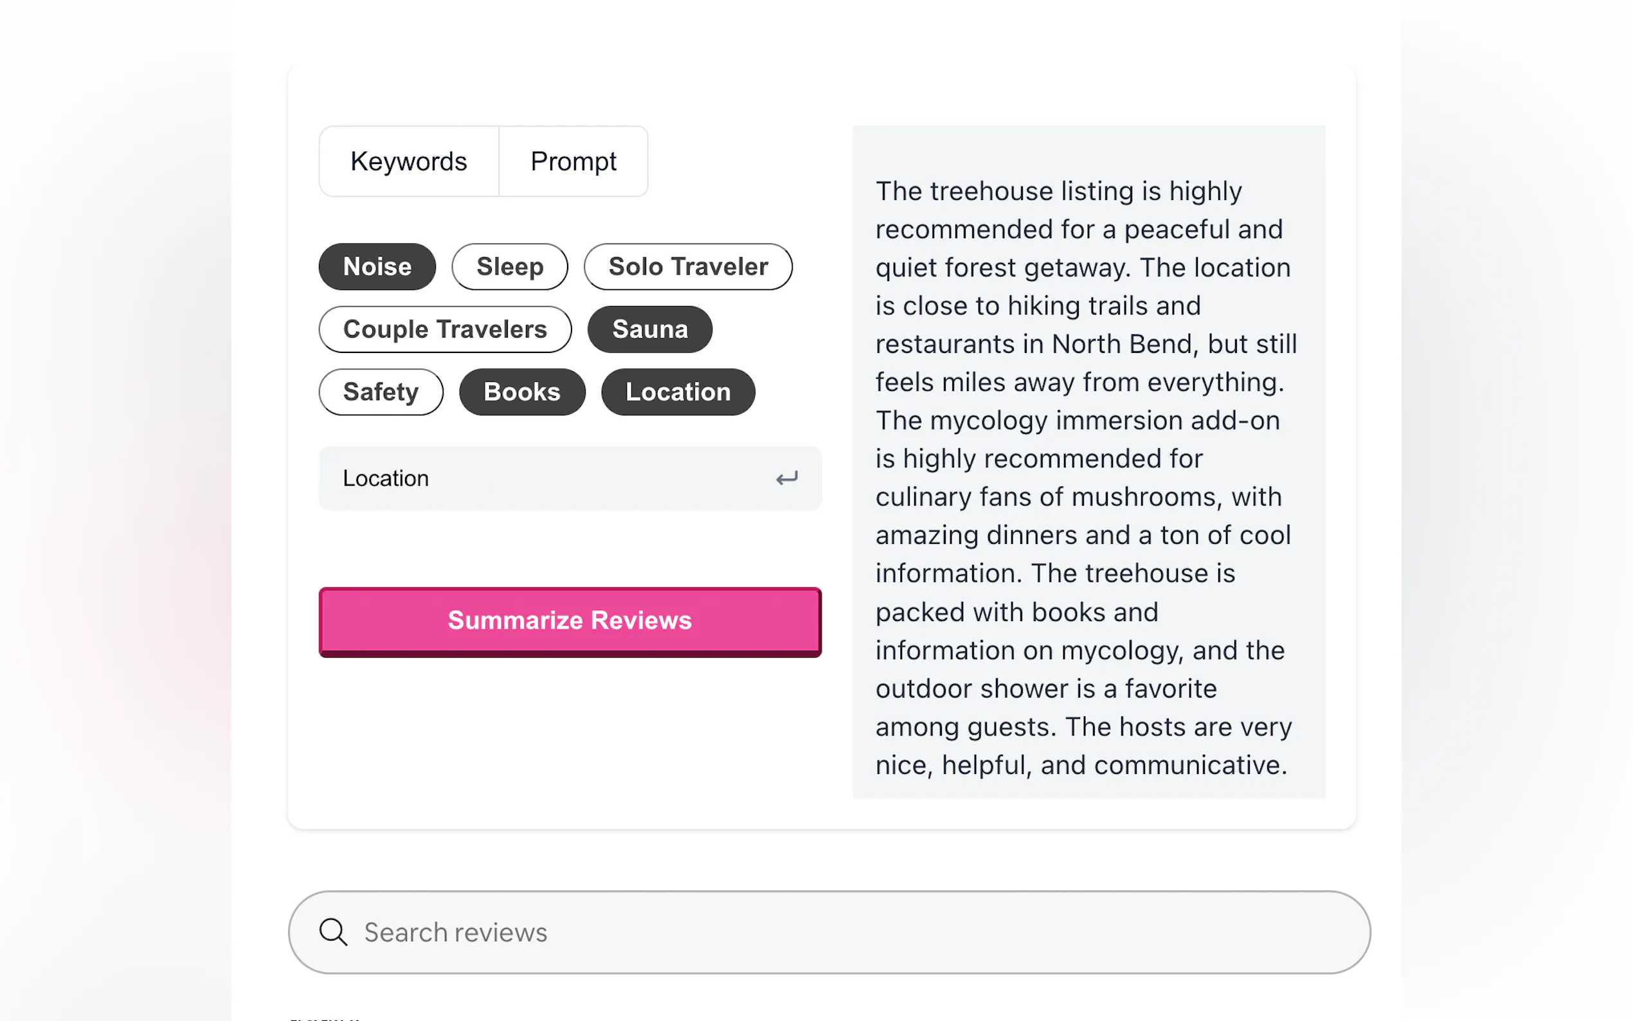
Task: Turn off the Sauna keyword chip
Action: click(x=649, y=330)
